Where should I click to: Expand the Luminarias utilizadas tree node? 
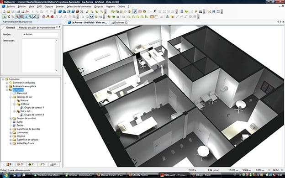coord(7,83)
